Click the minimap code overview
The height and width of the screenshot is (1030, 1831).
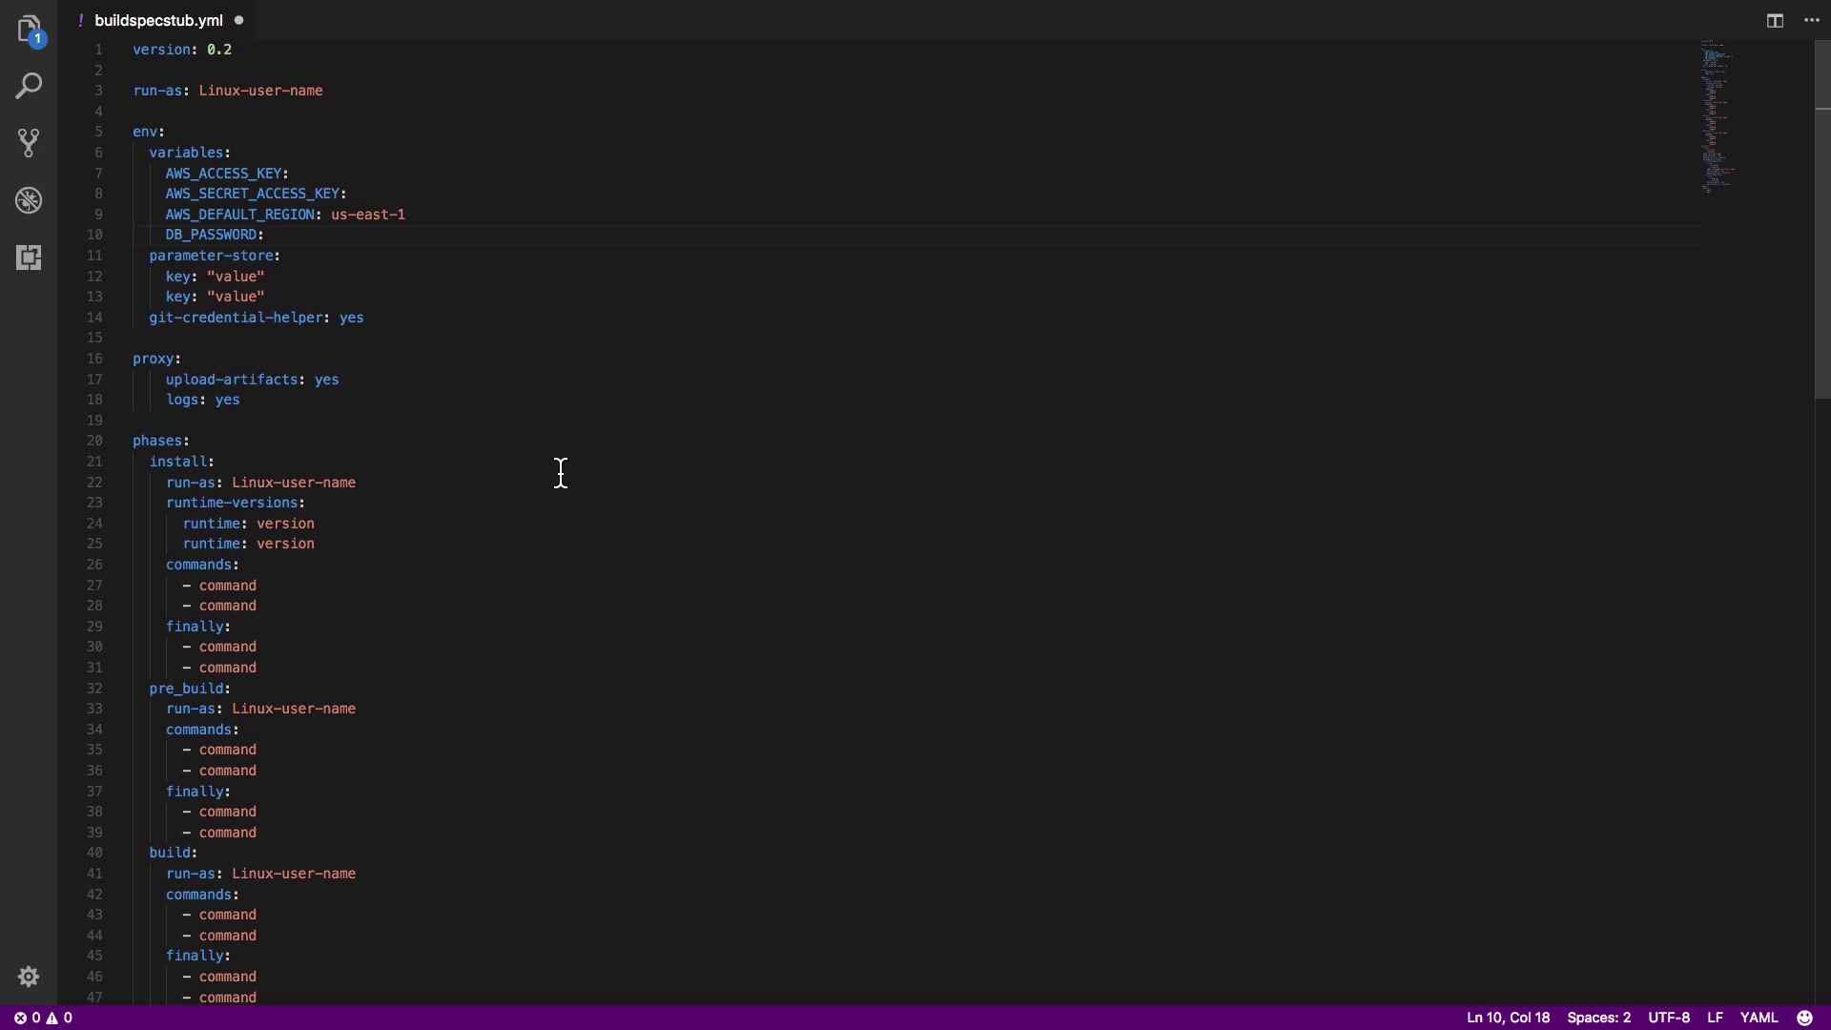[1717, 114]
